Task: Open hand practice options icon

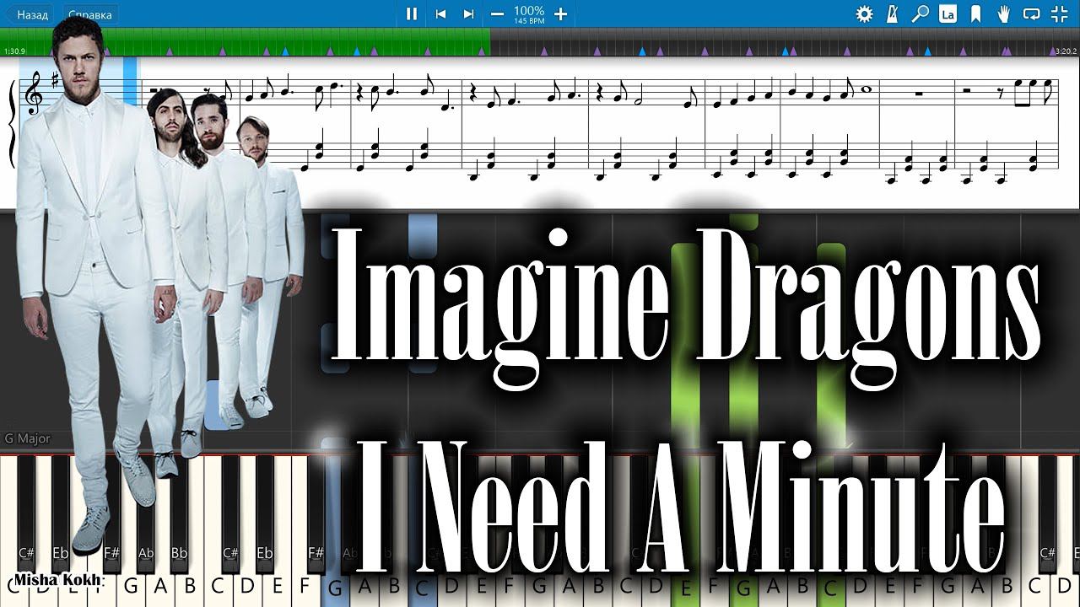Action: pyautogui.click(x=1003, y=13)
